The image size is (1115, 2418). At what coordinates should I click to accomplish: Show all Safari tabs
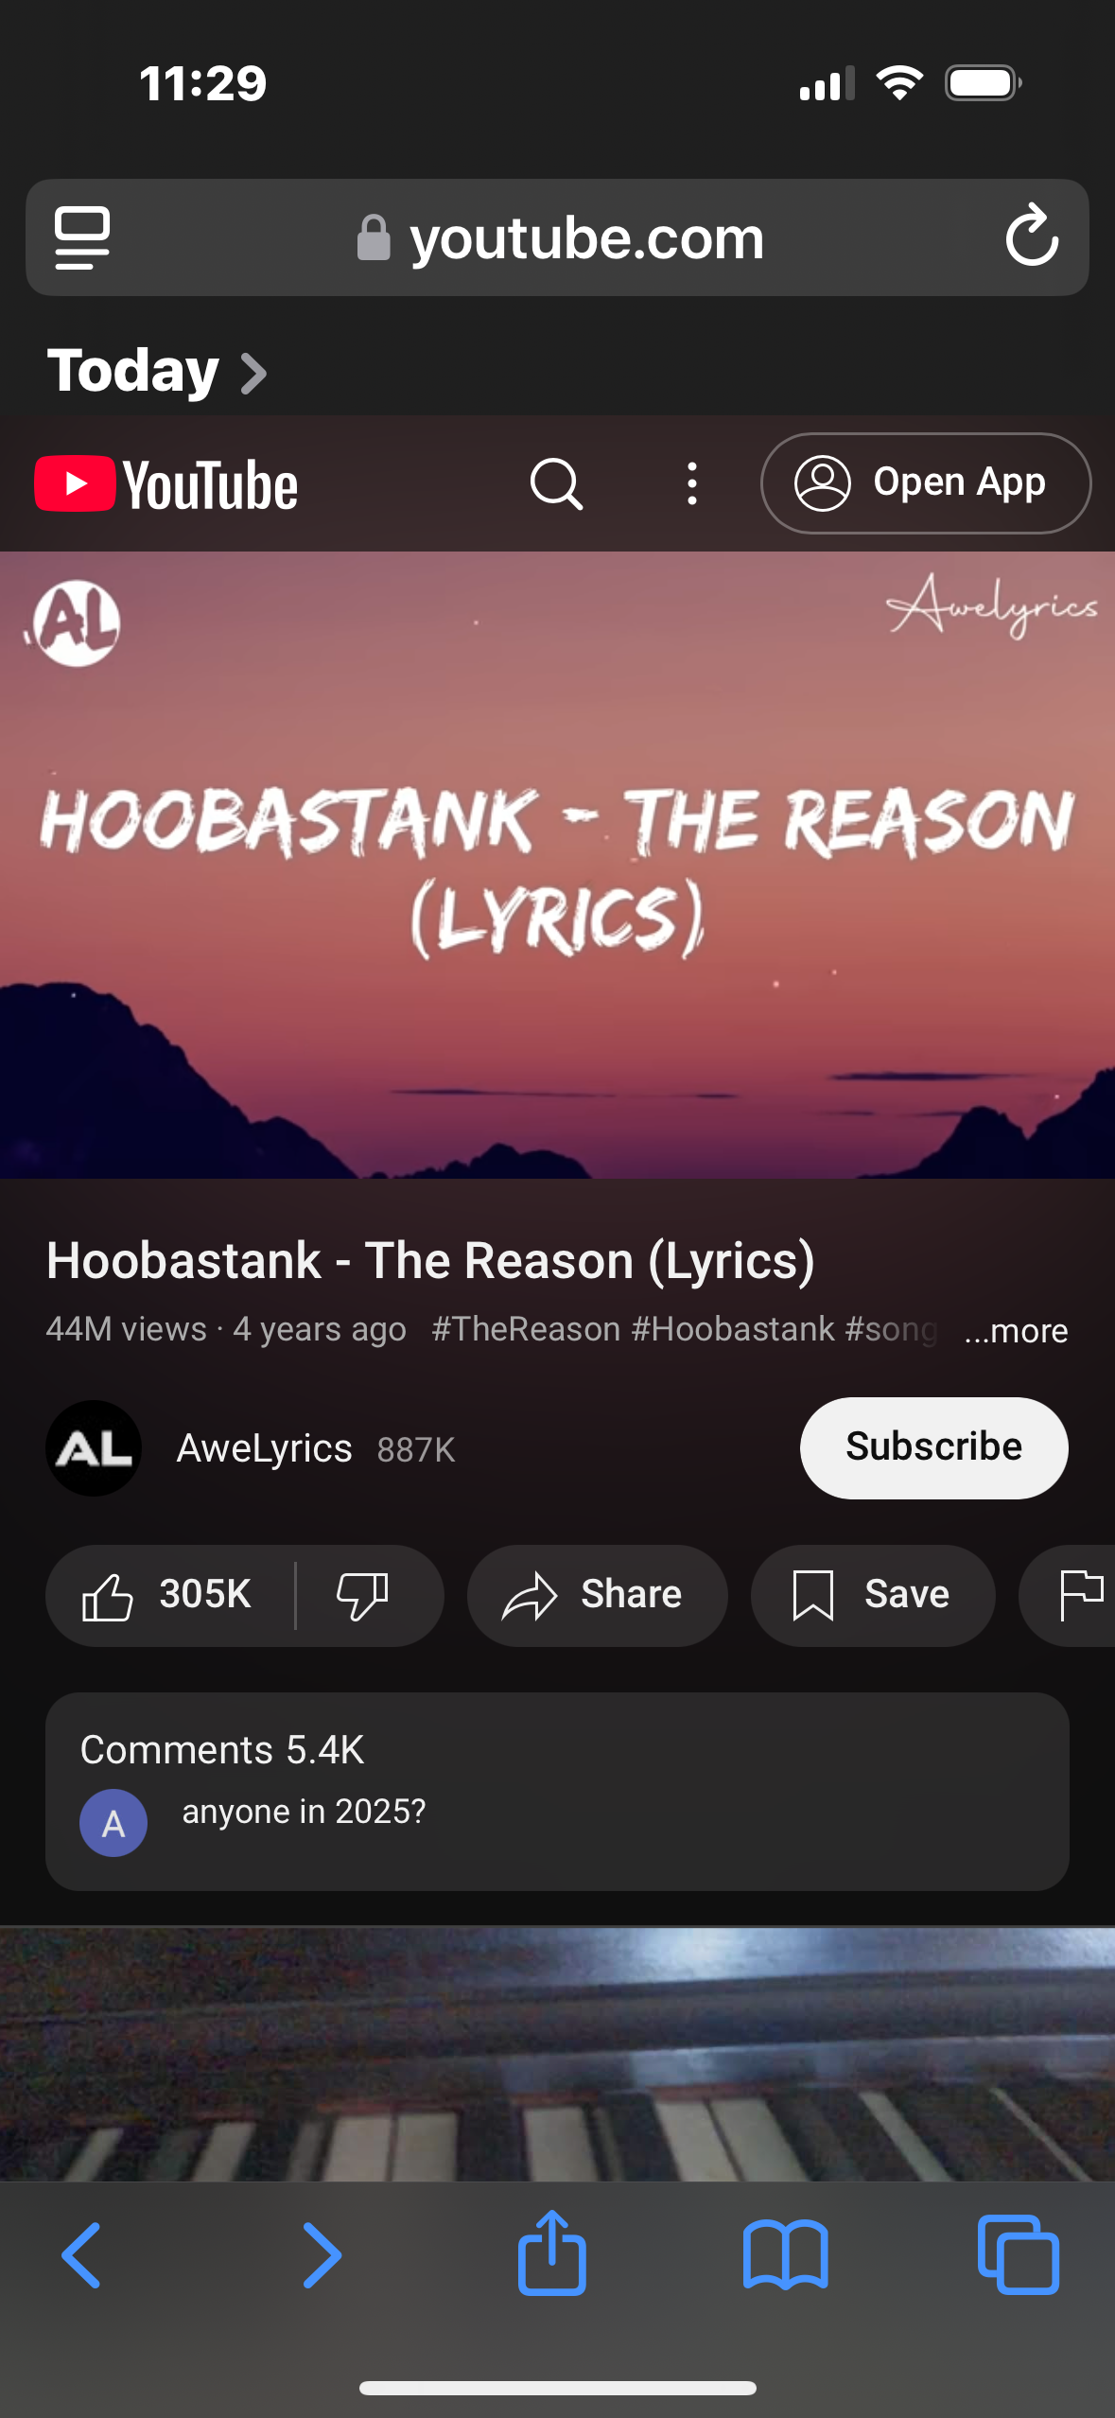[1018, 2254]
